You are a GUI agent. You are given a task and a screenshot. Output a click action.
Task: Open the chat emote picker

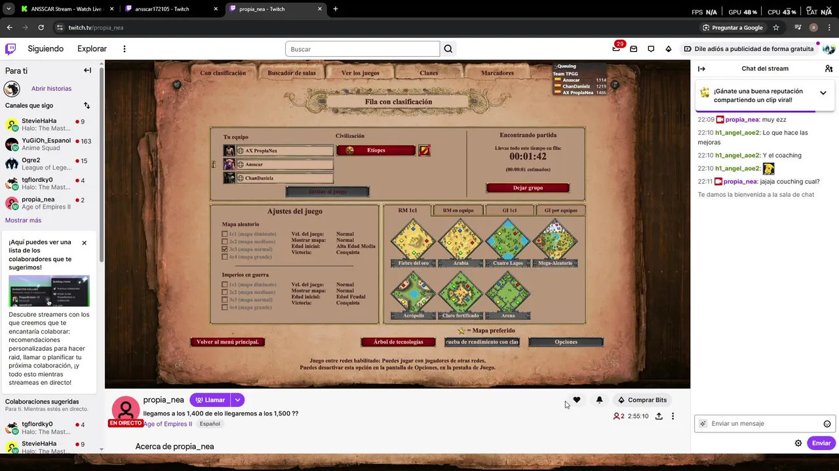[x=827, y=424]
